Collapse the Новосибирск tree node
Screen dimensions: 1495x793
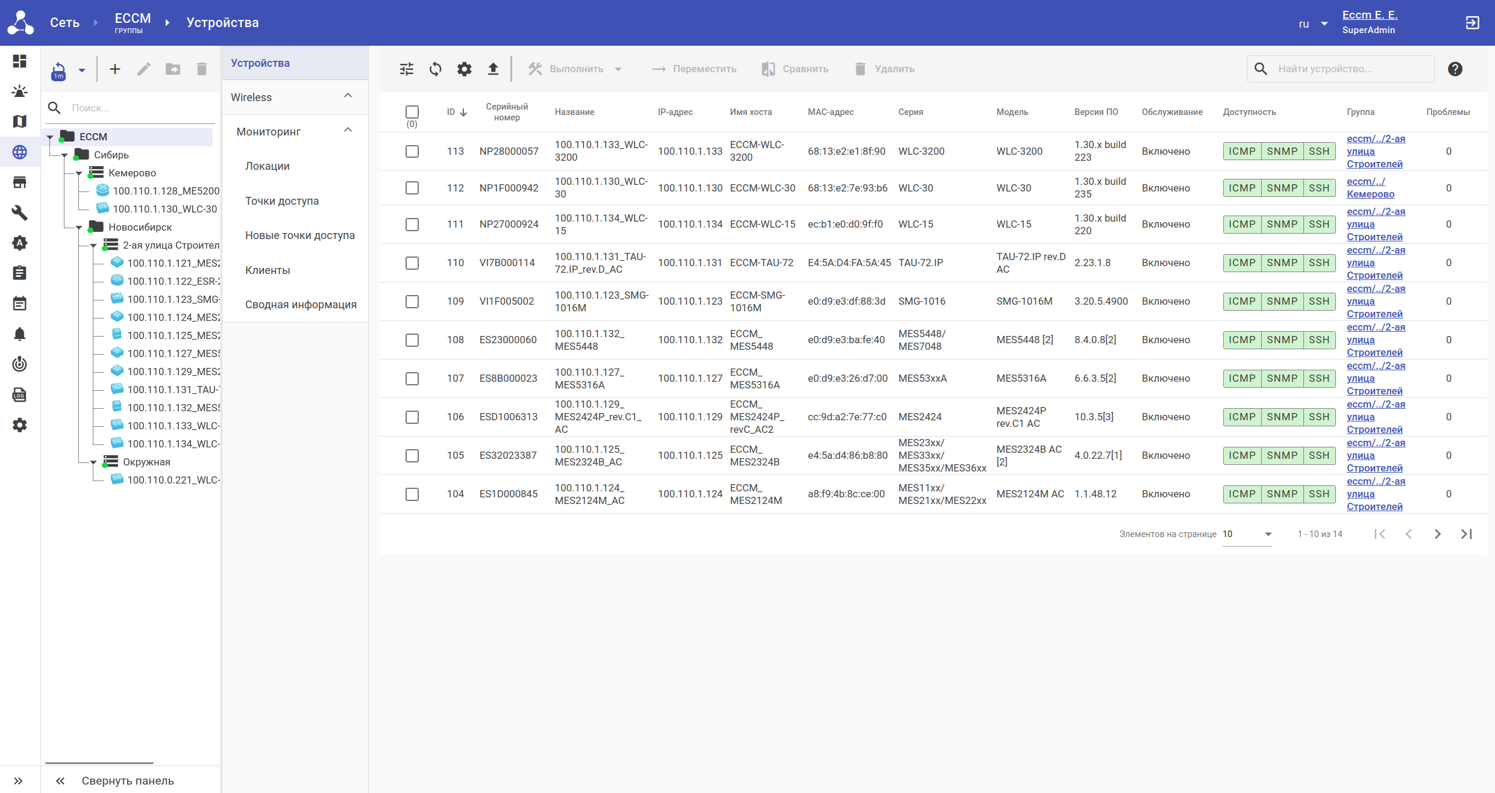[x=79, y=228]
